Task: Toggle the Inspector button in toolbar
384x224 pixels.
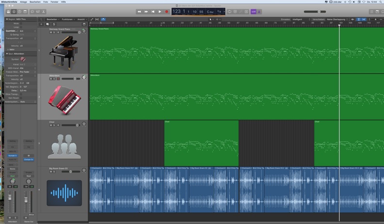Action: click(14, 12)
